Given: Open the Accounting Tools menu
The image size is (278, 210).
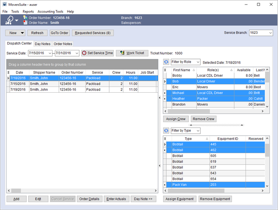Looking at the screenshot, I should [x=50, y=11].
